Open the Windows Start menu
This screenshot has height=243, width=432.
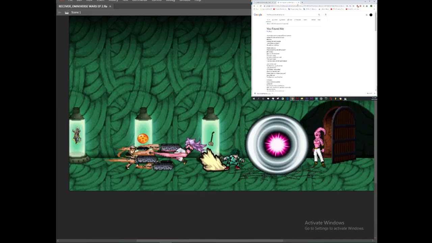[253, 99]
